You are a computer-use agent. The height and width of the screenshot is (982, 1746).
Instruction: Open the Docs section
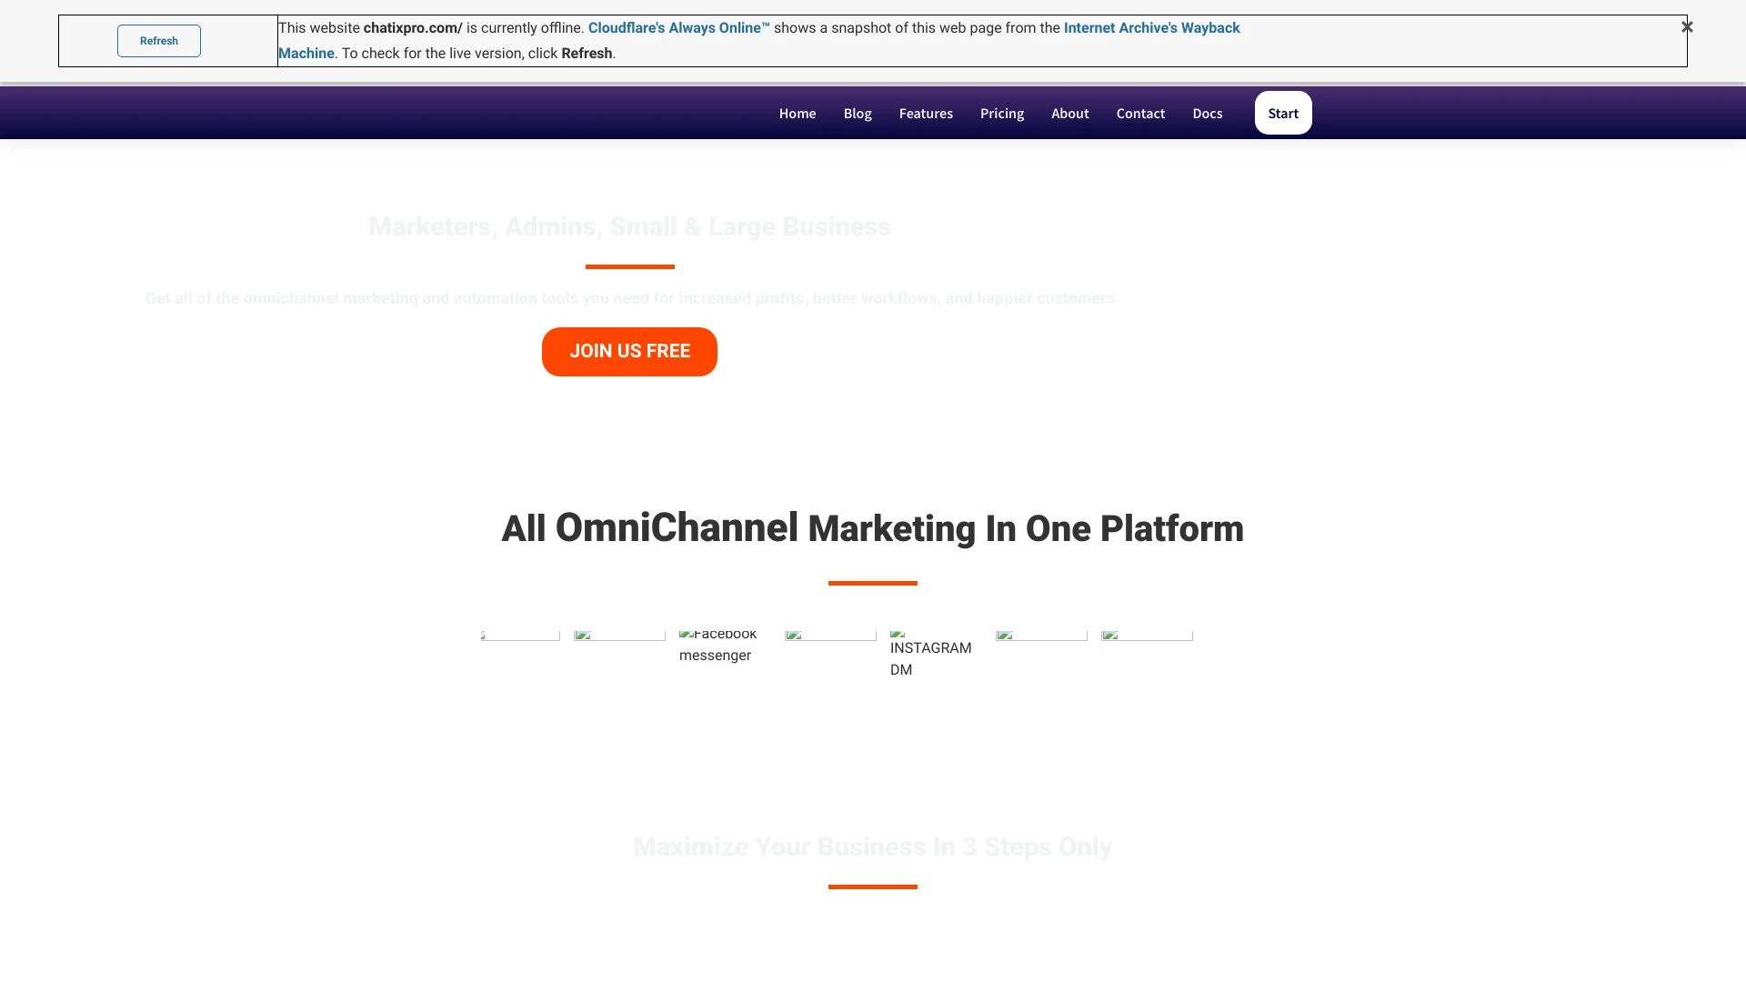tap(1207, 113)
